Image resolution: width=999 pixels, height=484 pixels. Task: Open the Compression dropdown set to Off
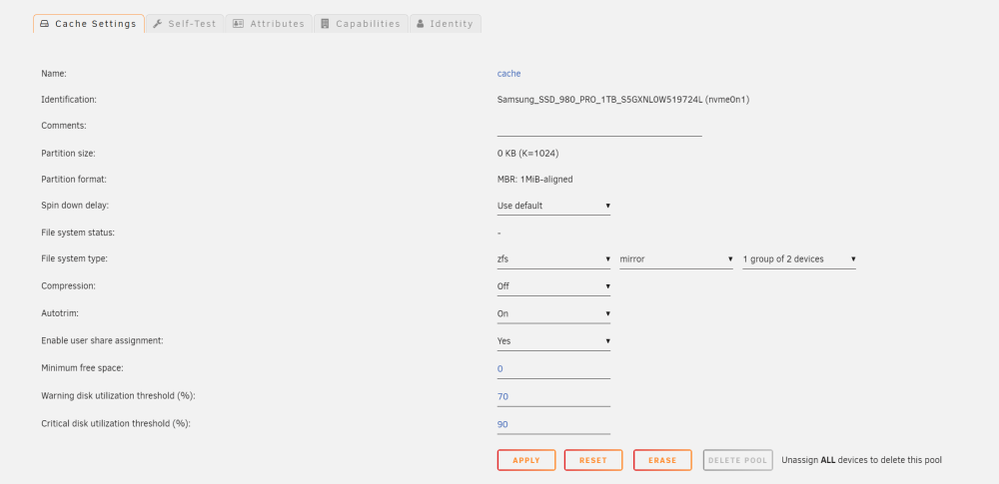coord(553,286)
